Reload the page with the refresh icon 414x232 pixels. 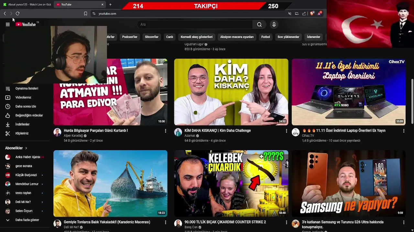(x=17, y=14)
